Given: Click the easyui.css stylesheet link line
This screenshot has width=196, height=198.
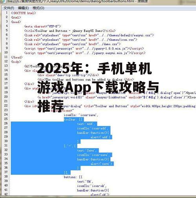Looking at the screenshot, I should [89, 35].
